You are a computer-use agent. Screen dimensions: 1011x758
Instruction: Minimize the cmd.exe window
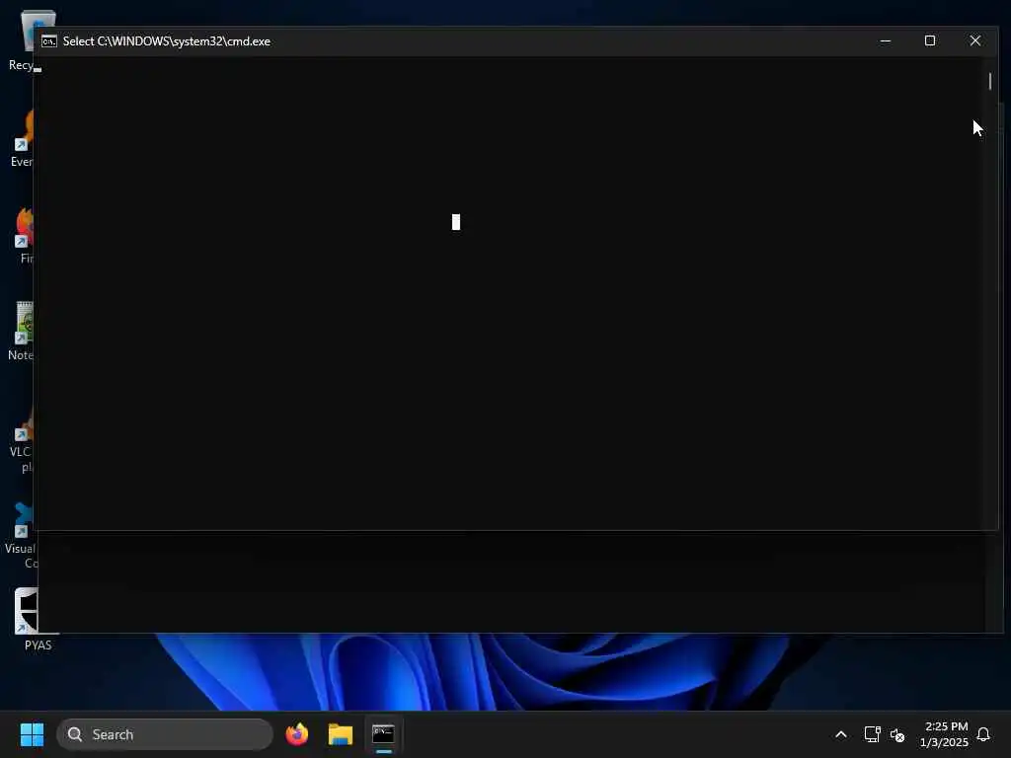[x=886, y=40]
